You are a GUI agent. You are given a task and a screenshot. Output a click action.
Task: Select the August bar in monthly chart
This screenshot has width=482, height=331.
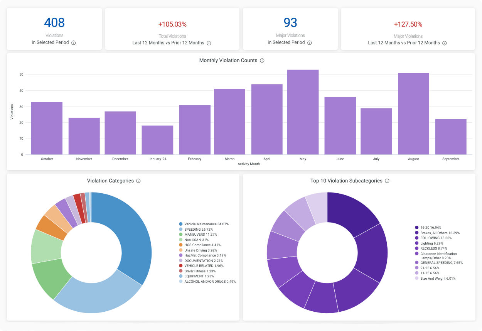pos(413,113)
